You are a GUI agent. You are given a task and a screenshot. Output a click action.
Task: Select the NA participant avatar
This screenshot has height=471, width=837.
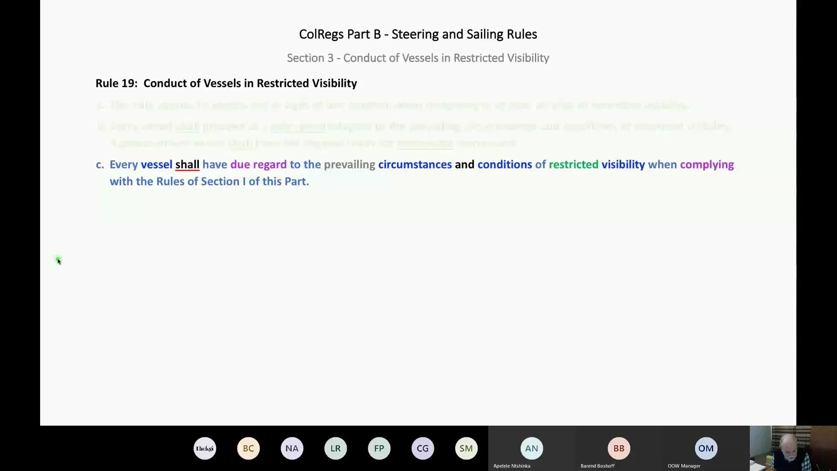point(292,448)
